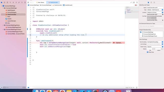Image resolution: width=164 pixels, height=92 pixels.
Task: Open the Location dropdown Relative to Group
Action: tap(155, 13)
